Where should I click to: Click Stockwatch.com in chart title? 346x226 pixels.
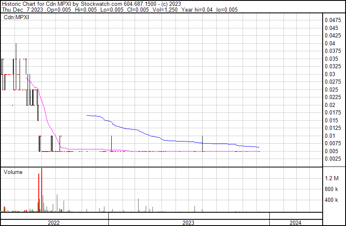tap(101, 4)
